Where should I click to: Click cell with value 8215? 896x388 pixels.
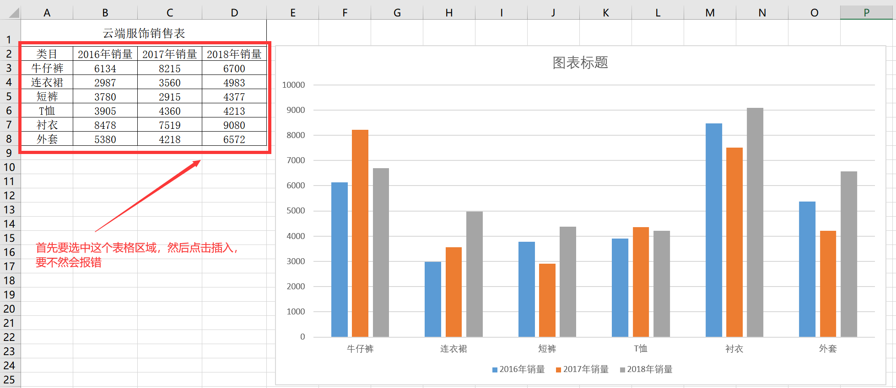click(170, 68)
